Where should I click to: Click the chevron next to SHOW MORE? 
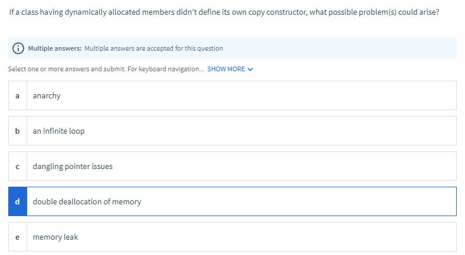(x=250, y=69)
